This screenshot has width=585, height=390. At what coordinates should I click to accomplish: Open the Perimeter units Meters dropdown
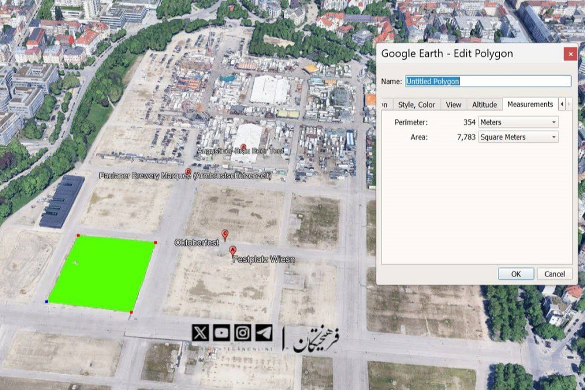518,122
